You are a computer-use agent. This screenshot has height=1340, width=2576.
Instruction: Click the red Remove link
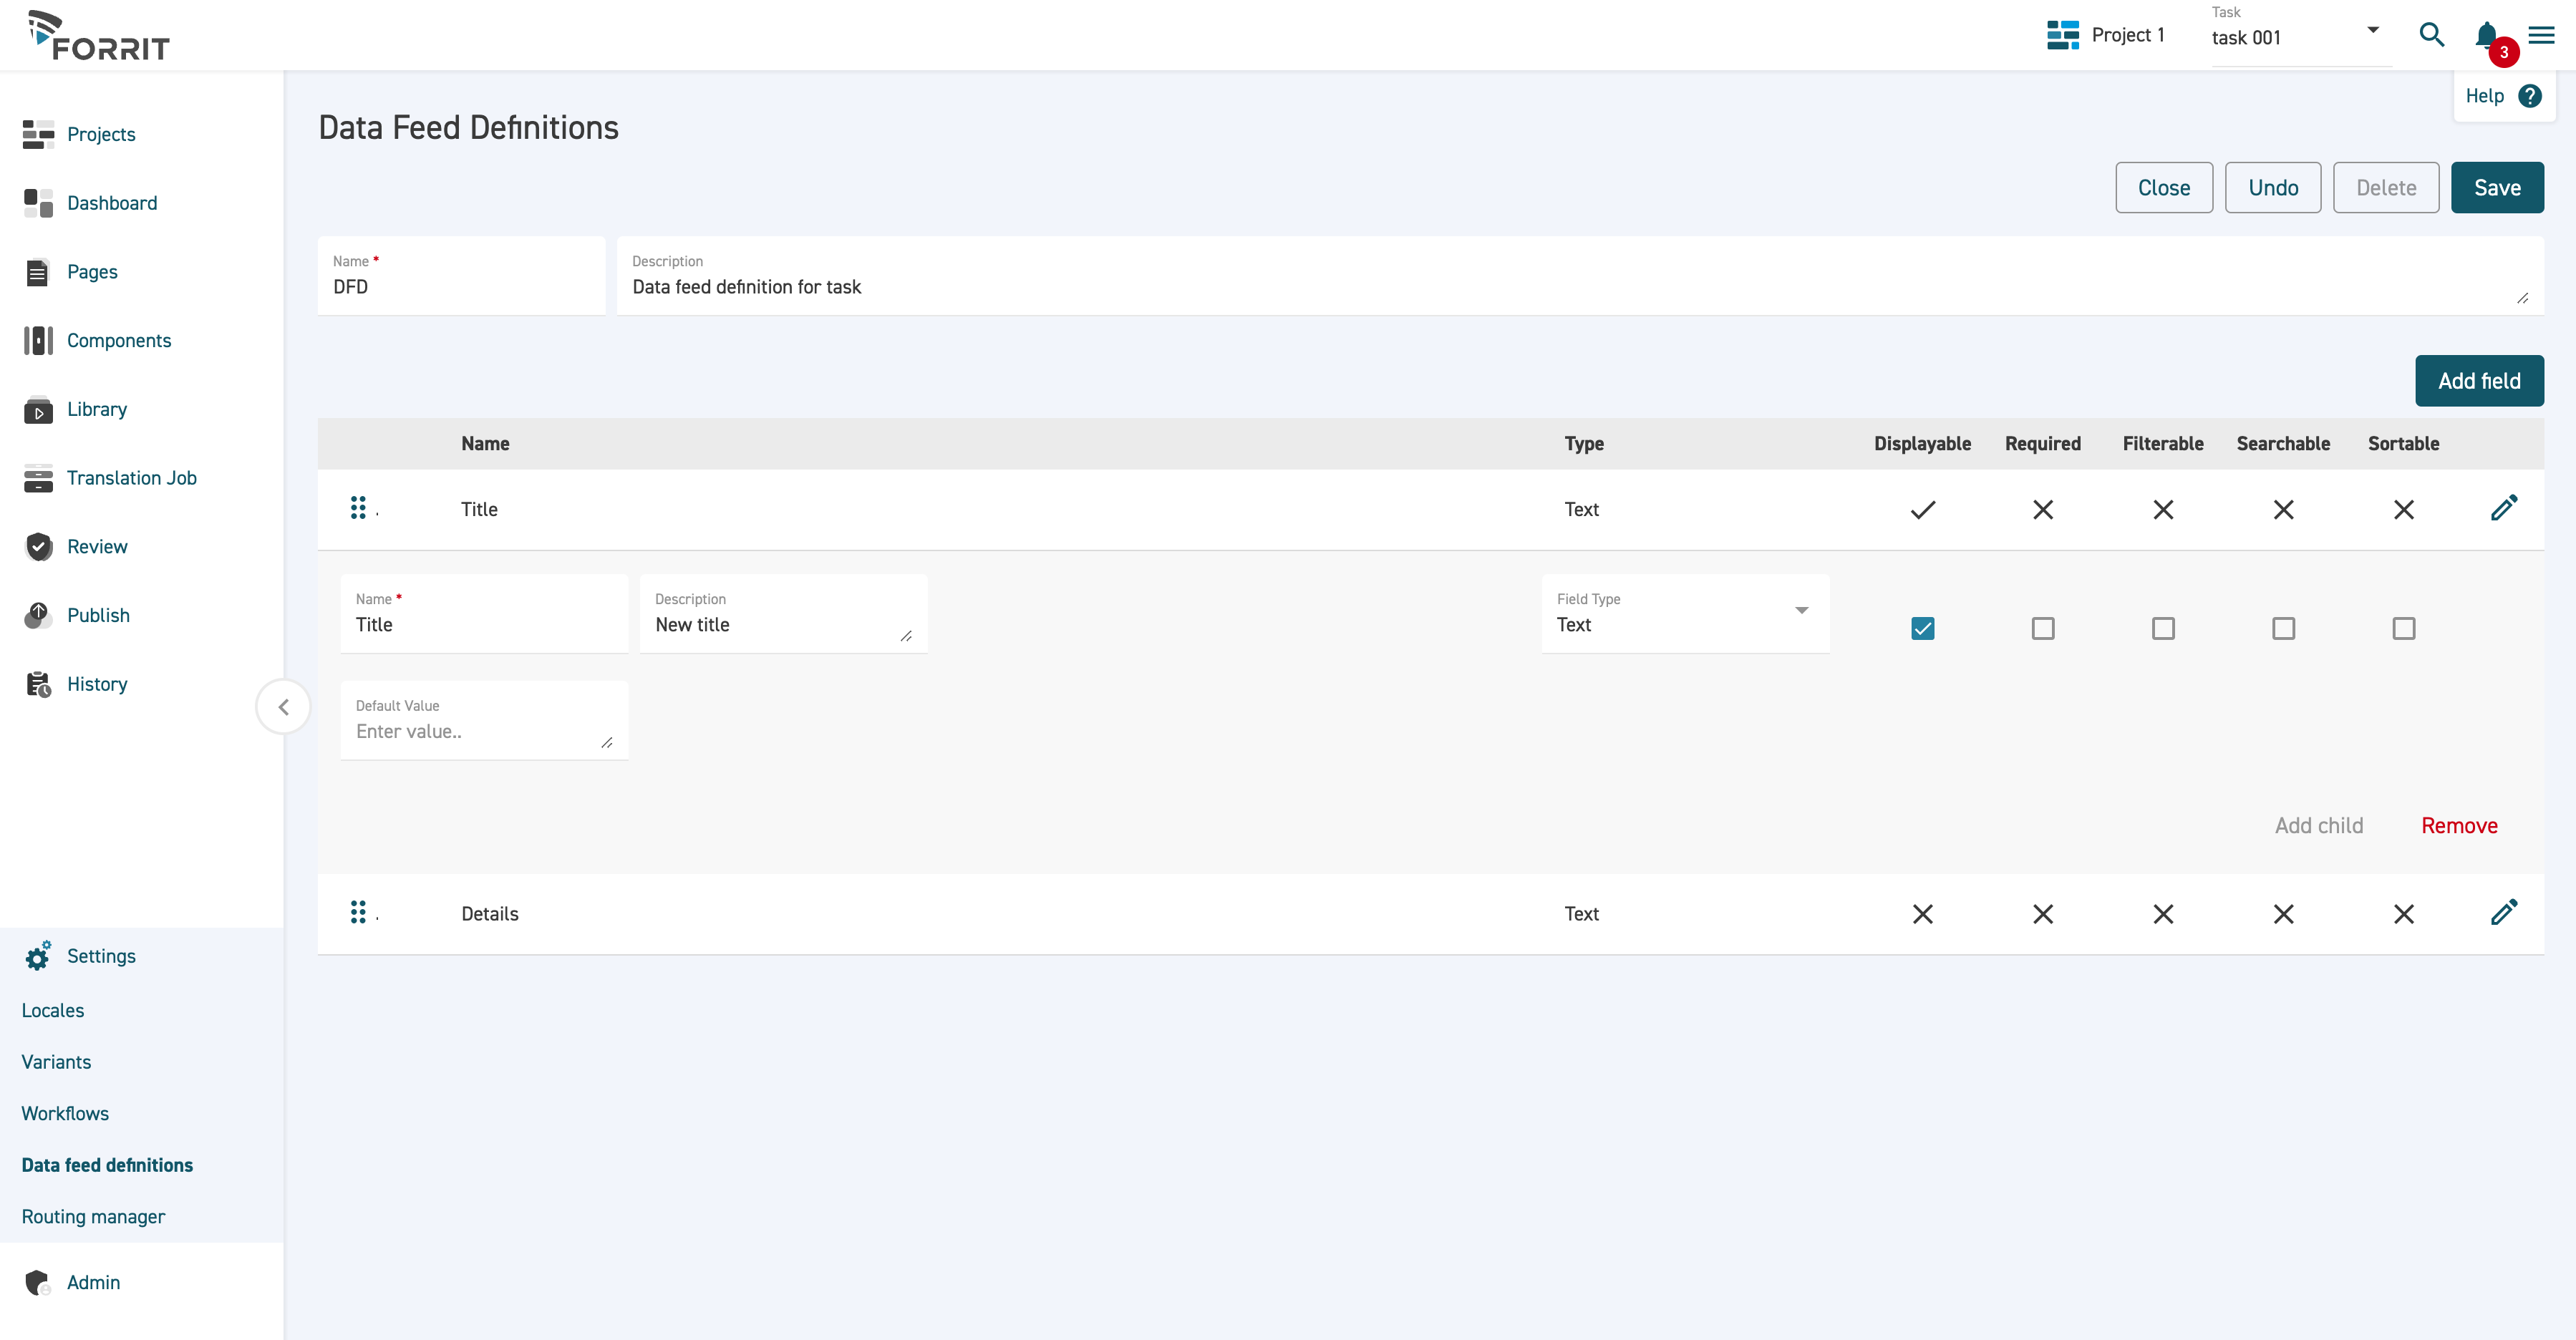(x=2459, y=826)
